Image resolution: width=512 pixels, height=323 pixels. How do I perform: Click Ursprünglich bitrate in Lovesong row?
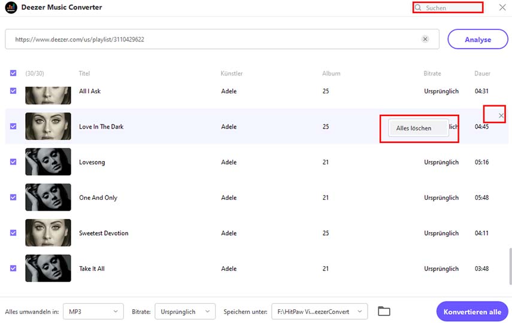click(441, 162)
